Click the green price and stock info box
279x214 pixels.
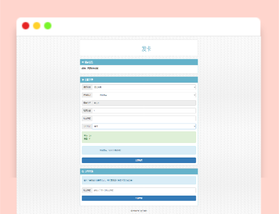[139, 137]
